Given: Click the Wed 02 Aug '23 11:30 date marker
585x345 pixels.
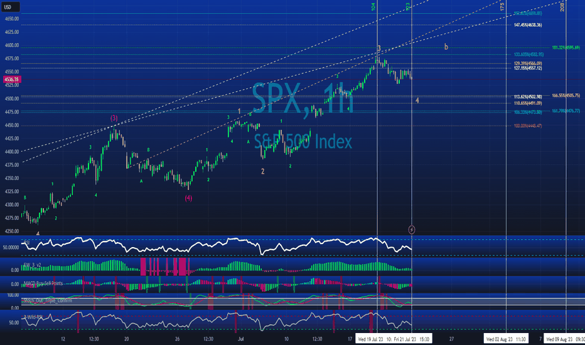Looking at the screenshot, I should coord(506,339).
